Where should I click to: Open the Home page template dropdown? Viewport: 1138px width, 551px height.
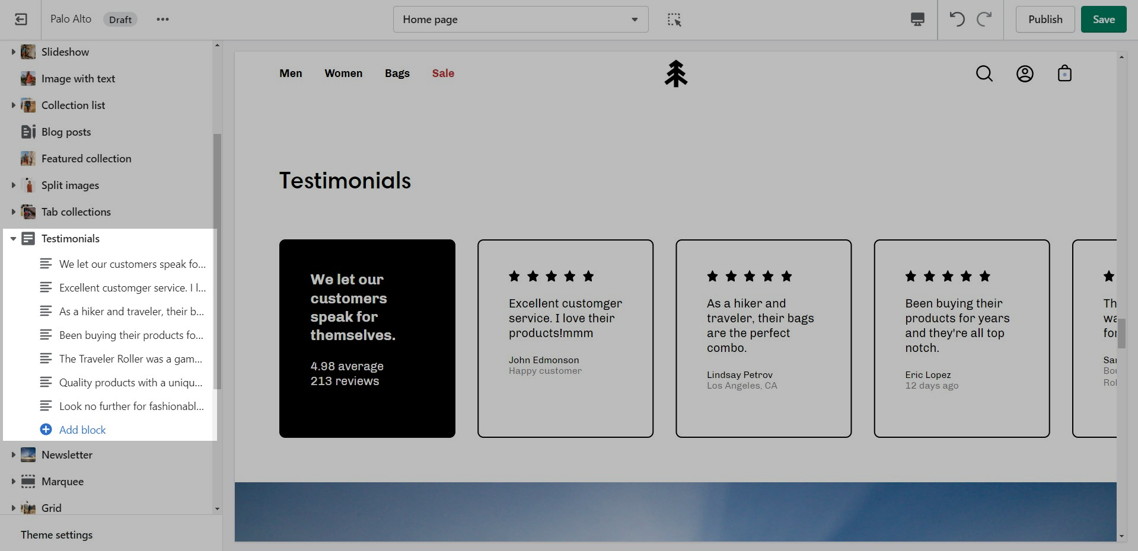pyautogui.click(x=520, y=20)
